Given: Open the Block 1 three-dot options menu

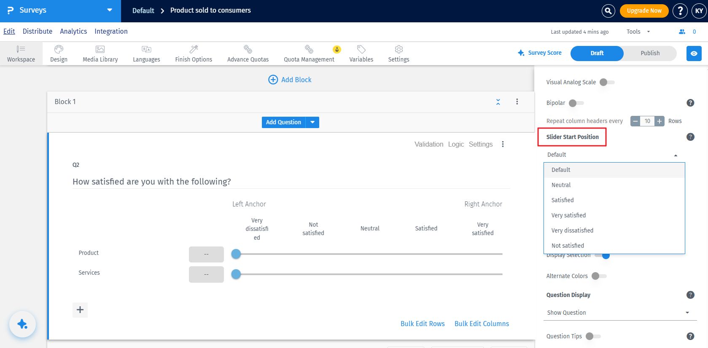Looking at the screenshot, I should pos(517,102).
